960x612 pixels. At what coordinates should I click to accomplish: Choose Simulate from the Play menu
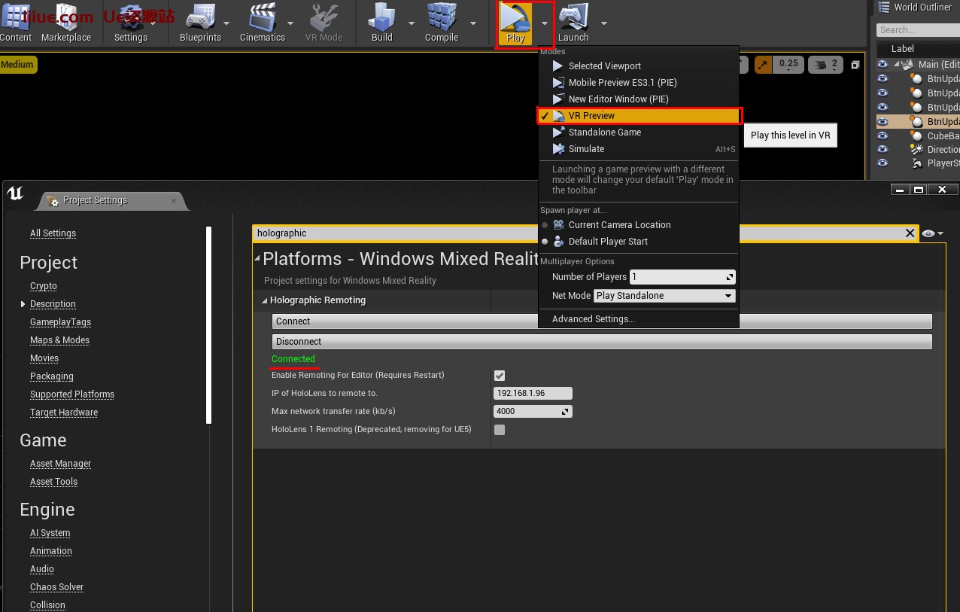[x=586, y=149]
